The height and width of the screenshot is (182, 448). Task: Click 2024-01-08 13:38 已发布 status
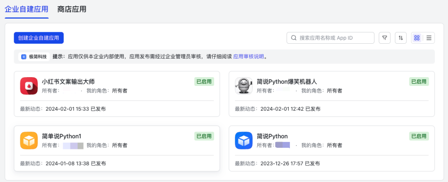tap(75, 163)
